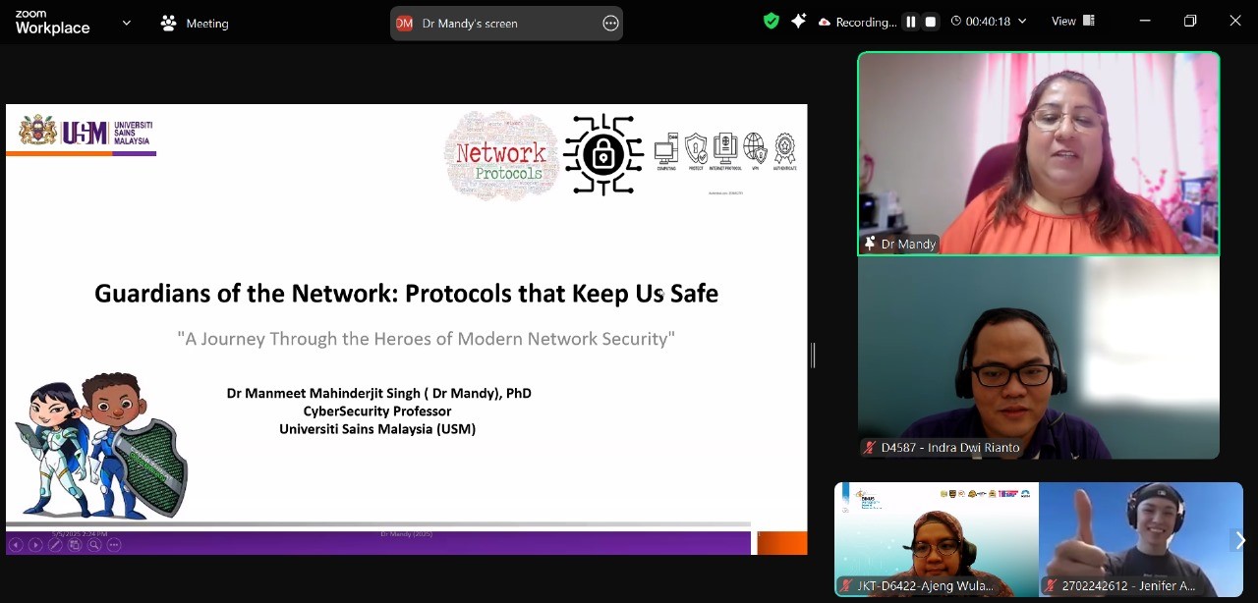Select the 2702242612 Jenifer video tile
1258x603 pixels.
[x=1140, y=539]
